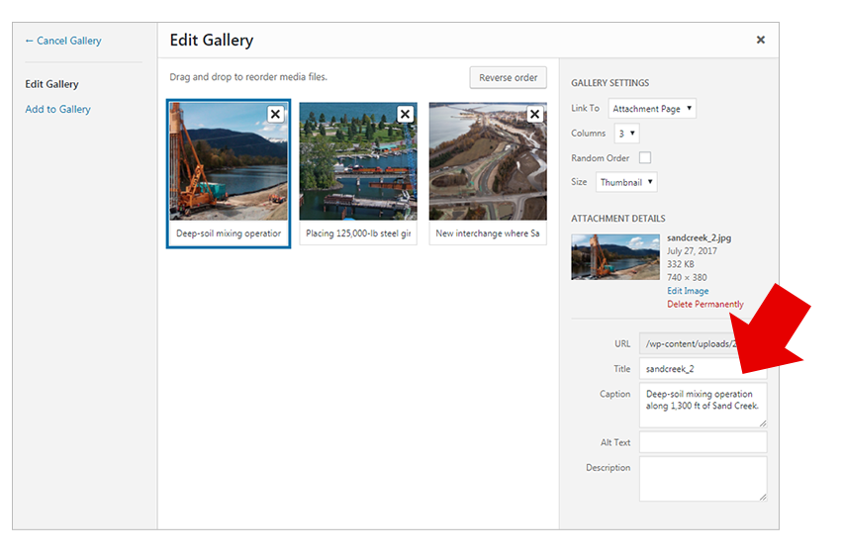841x556 pixels.
Task: Click the '332 KB' file size text
Action: (681, 264)
